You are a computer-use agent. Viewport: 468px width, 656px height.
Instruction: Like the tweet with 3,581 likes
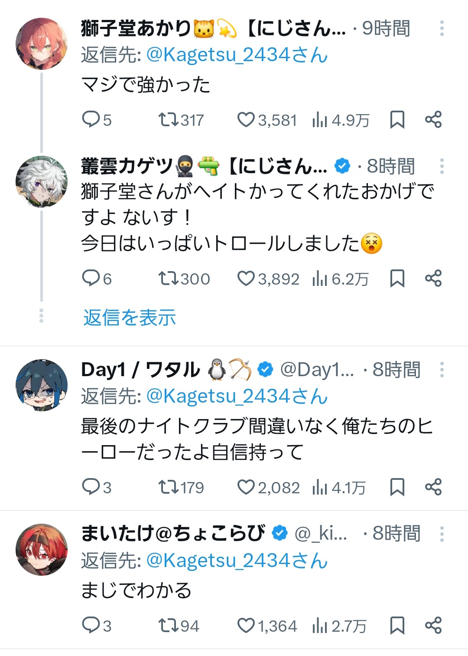[246, 120]
